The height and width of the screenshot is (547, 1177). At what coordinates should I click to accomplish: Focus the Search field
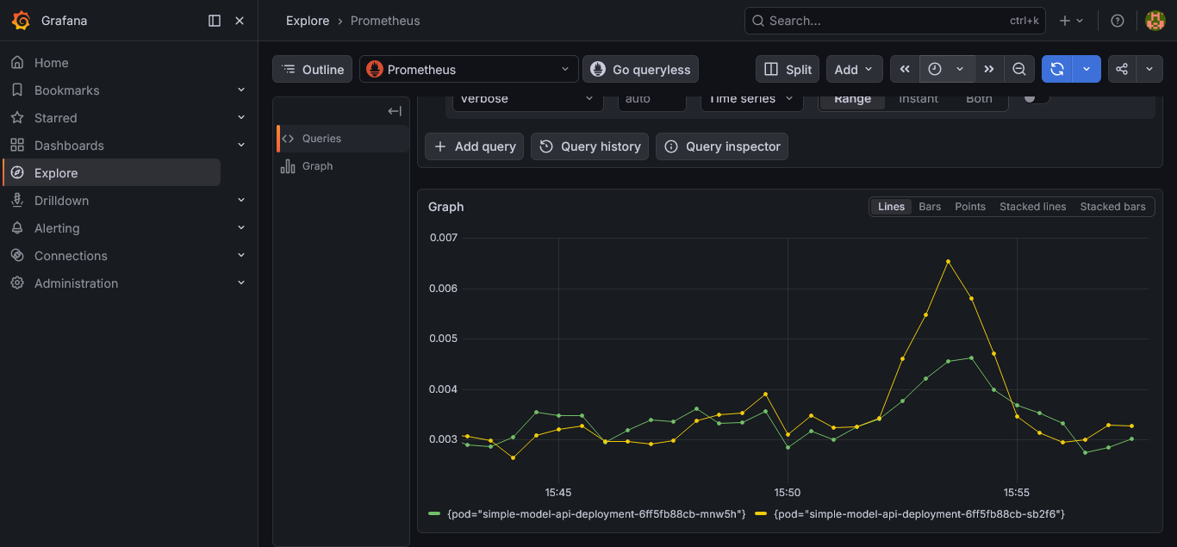point(894,21)
